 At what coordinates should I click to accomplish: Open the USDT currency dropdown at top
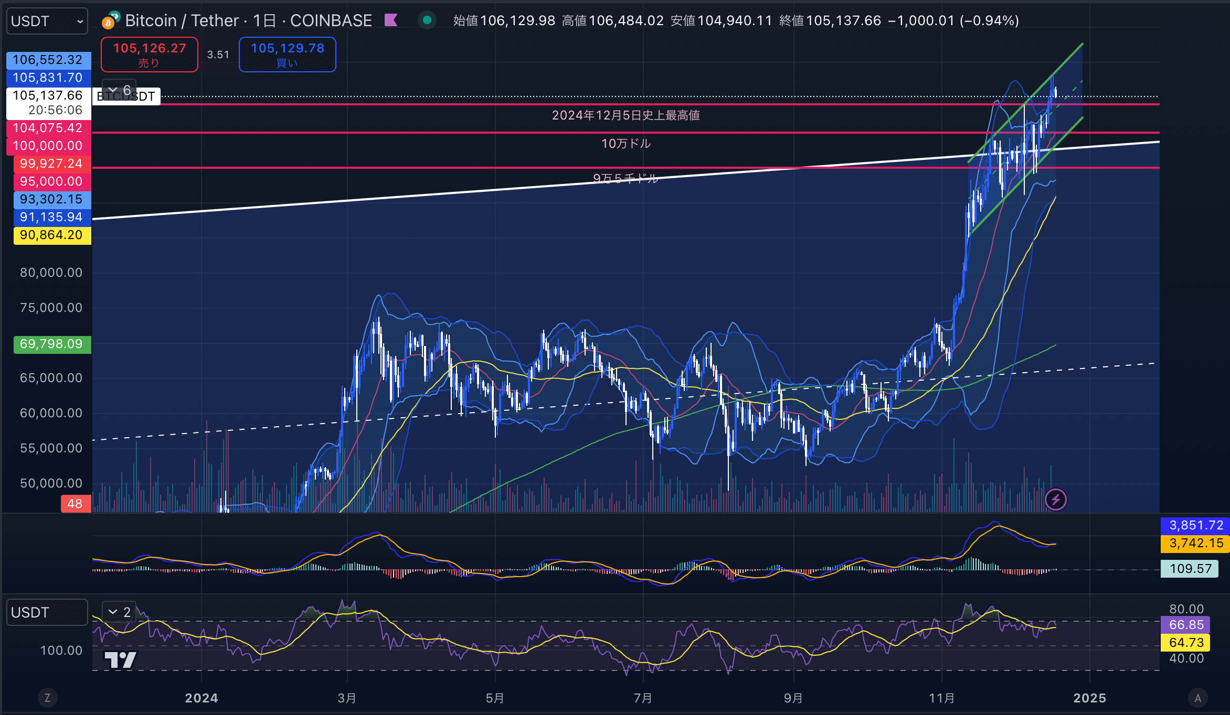[47, 21]
